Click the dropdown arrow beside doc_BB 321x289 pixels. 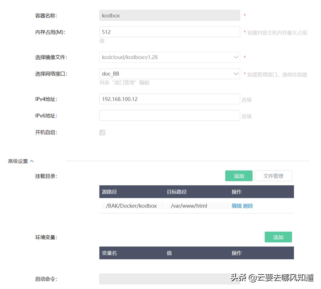(236, 73)
